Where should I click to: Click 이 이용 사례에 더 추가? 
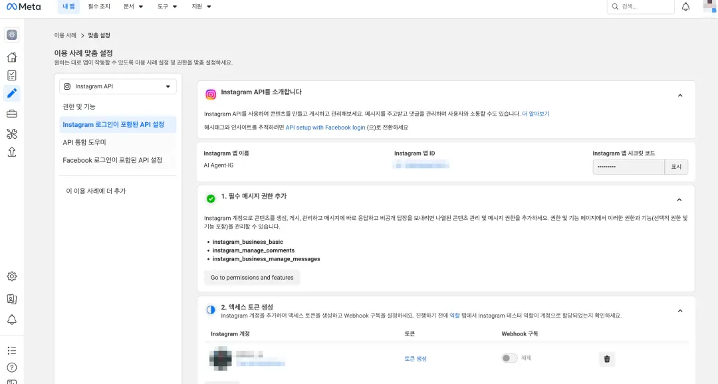pyautogui.click(x=96, y=191)
